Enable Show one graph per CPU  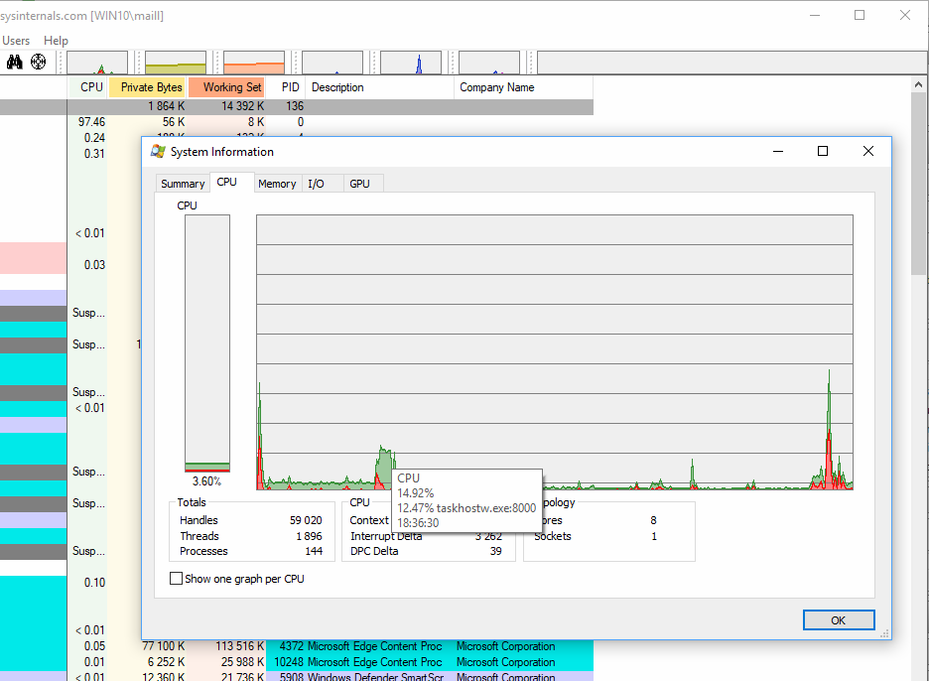tap(177, 579)
